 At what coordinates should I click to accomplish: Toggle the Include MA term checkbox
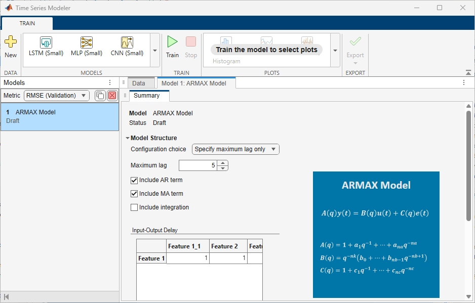[x=134, y=194]
